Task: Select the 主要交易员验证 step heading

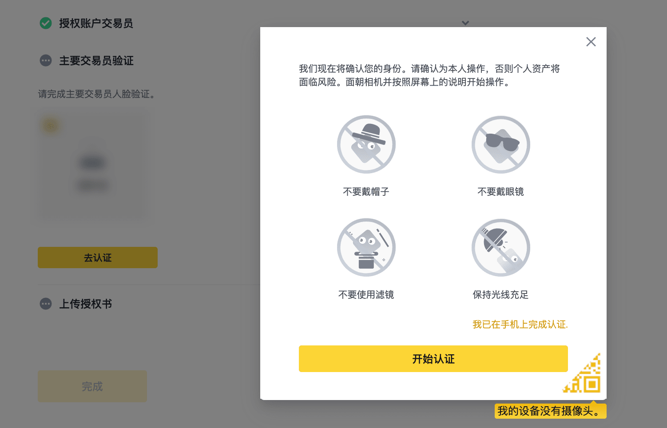Action: point(96,60)
